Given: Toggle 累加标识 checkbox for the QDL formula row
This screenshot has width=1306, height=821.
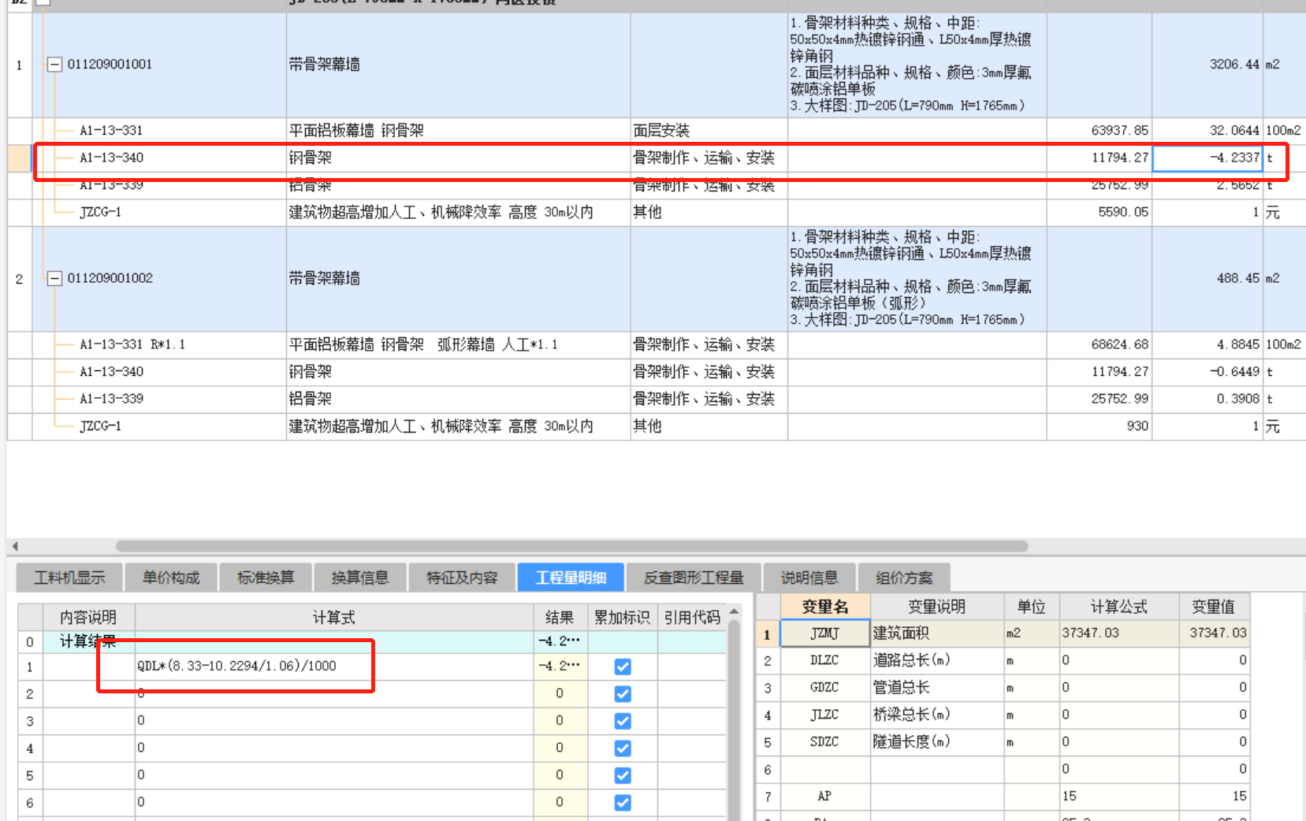Looking at the screenshot, I should point(623,667).
